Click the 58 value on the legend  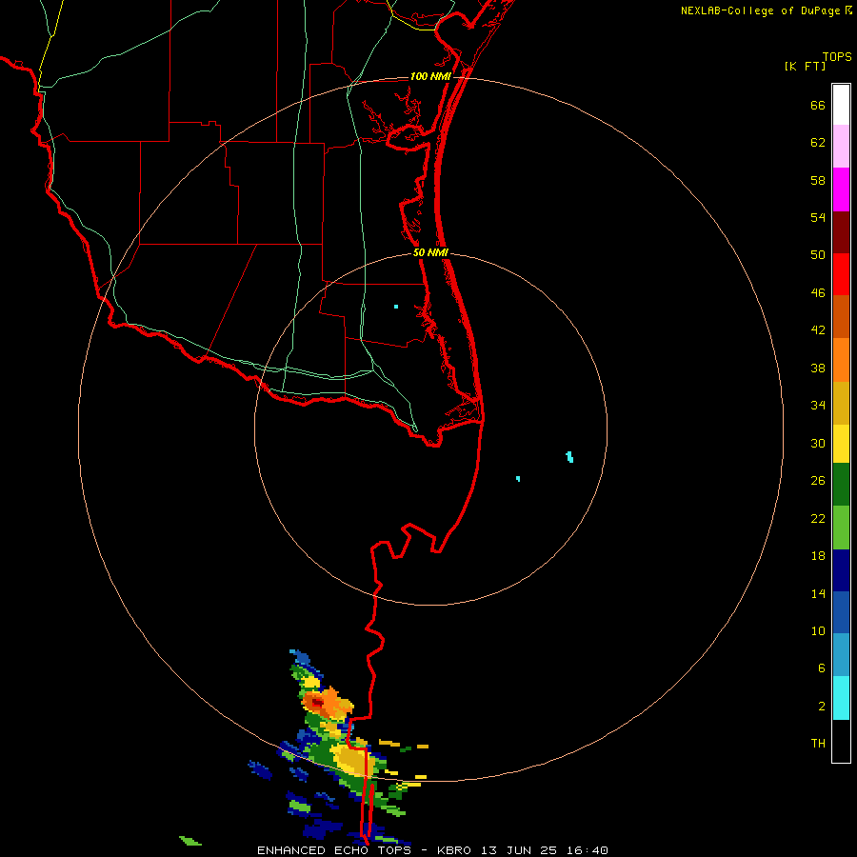click(818, 180)
